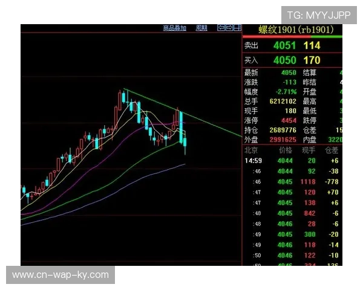Select the tick row with change -14

pos(292,245)
